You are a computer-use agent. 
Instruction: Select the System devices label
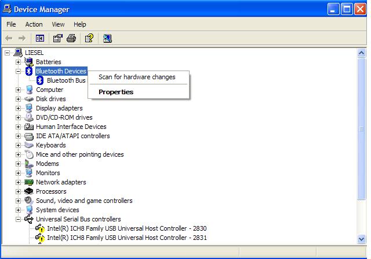57,210
